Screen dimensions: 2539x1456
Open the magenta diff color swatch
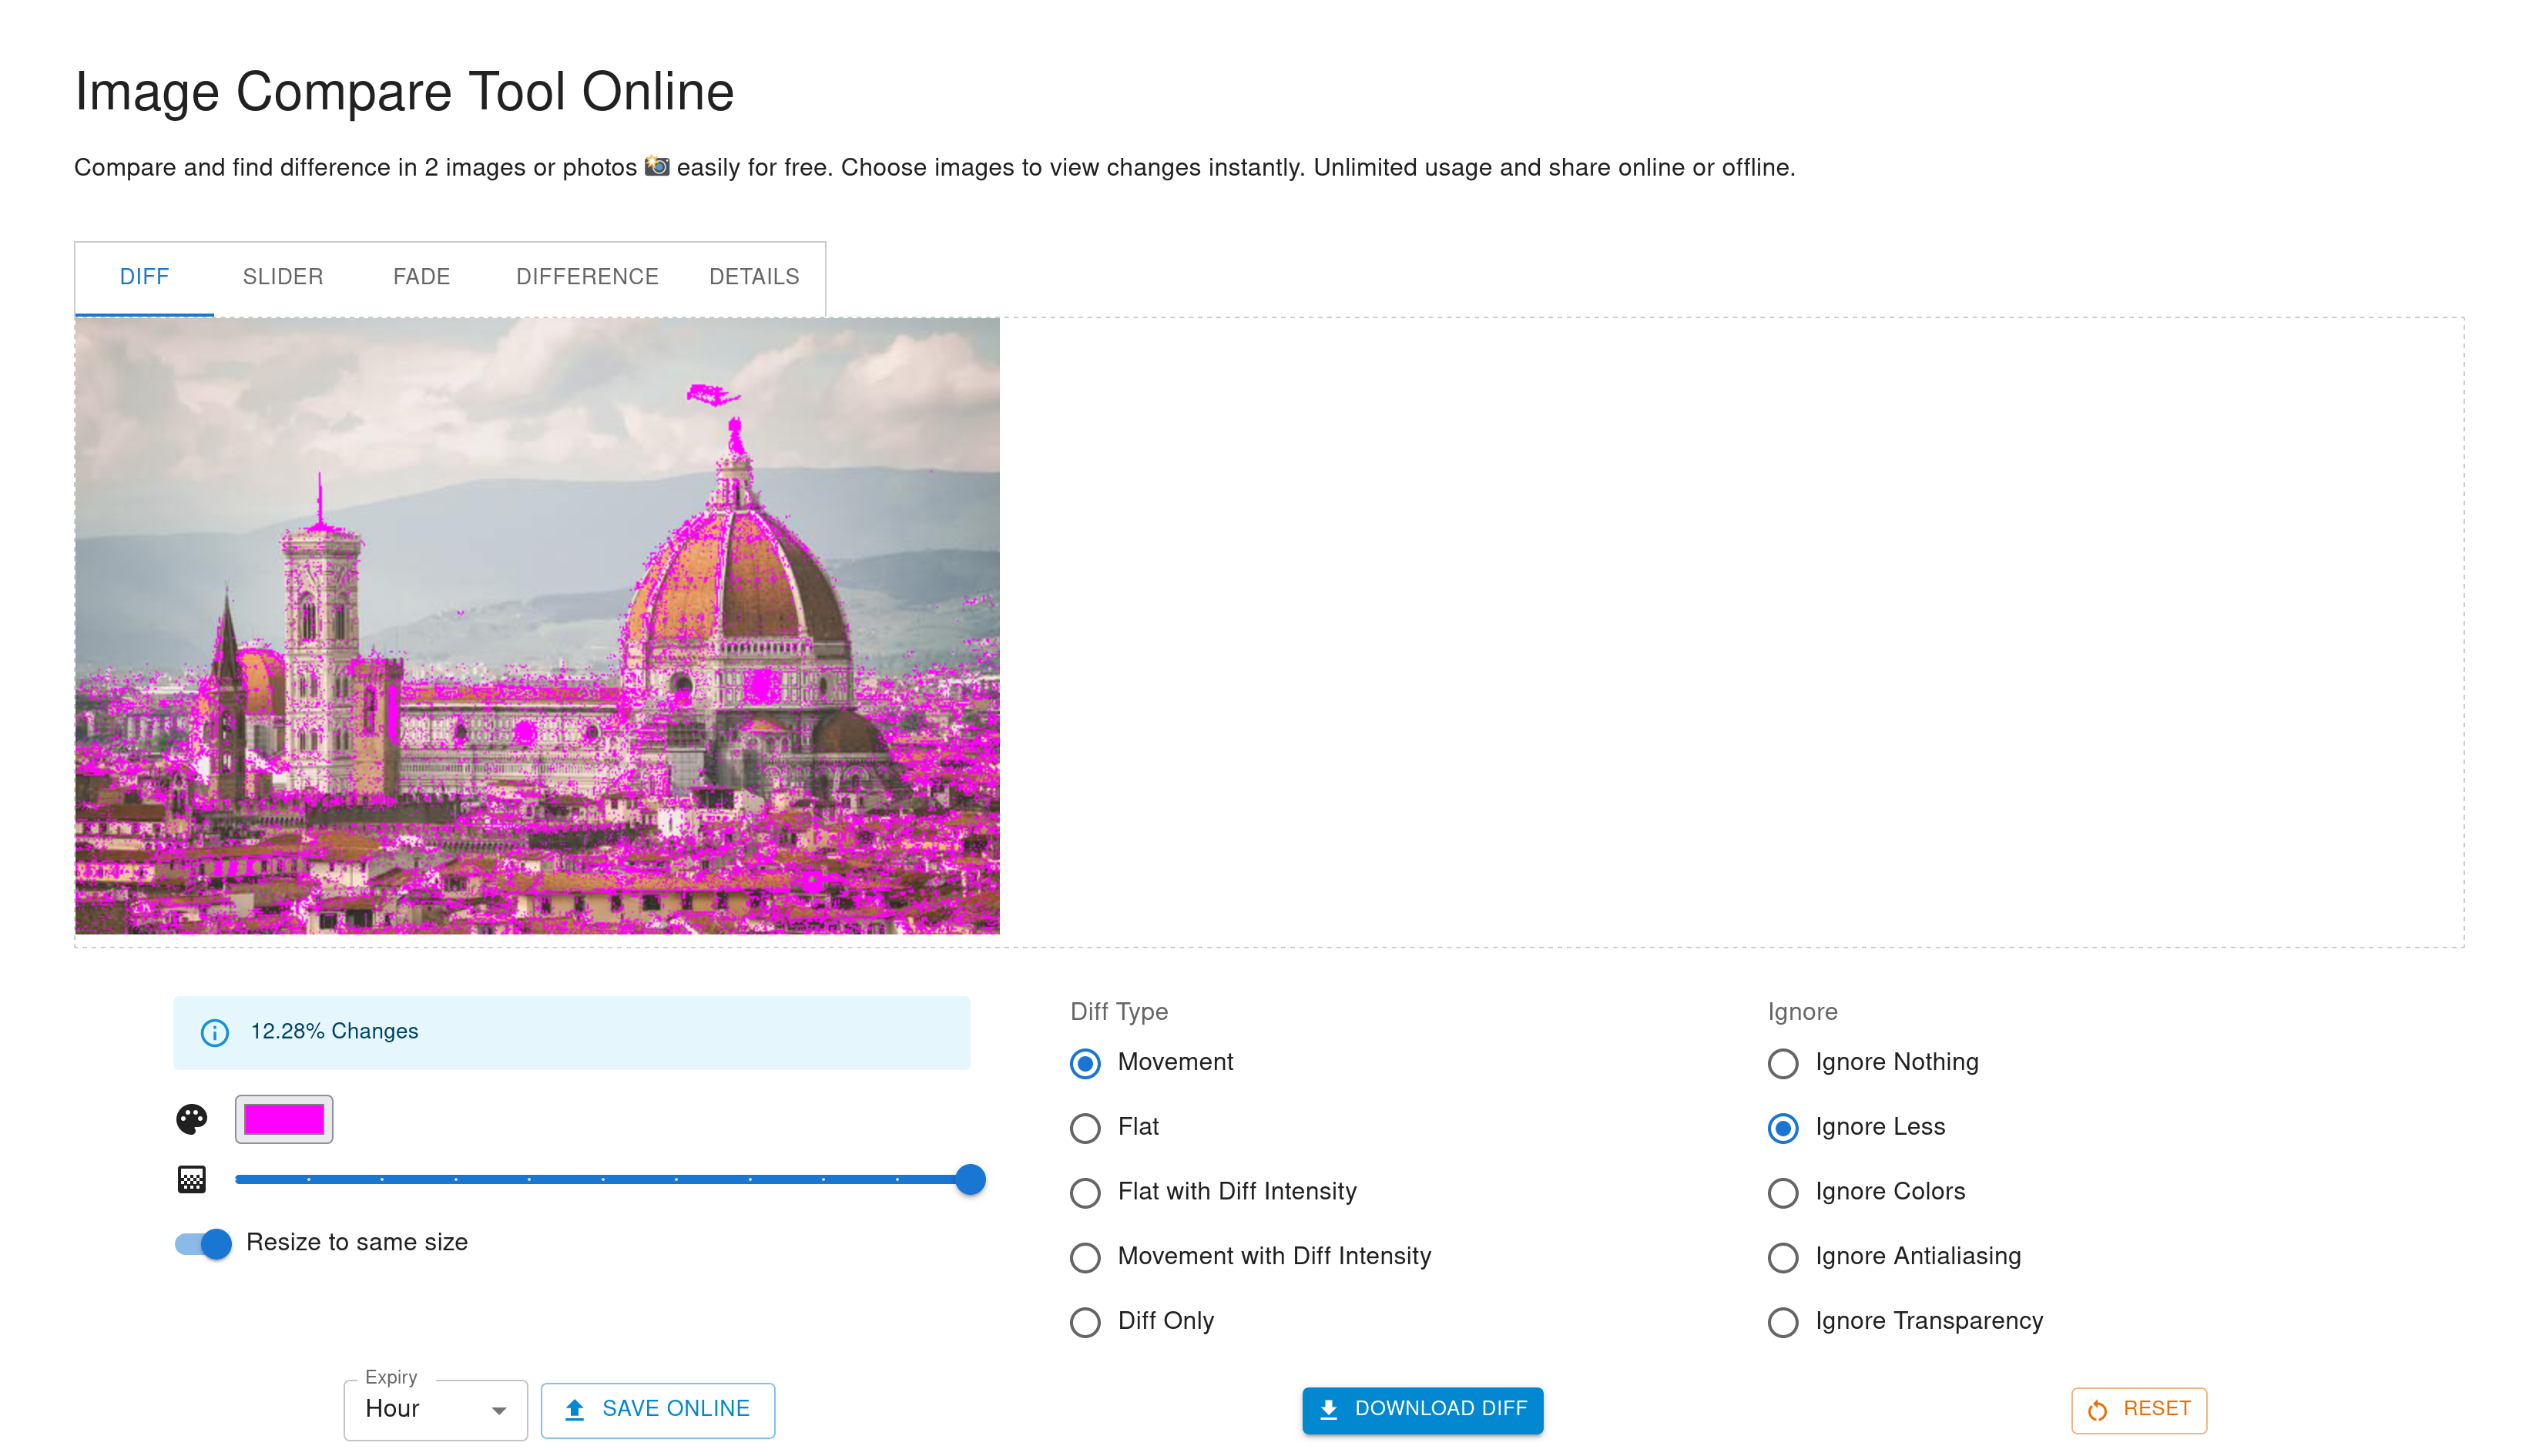pyautogui.click(x=284, y=1119)
